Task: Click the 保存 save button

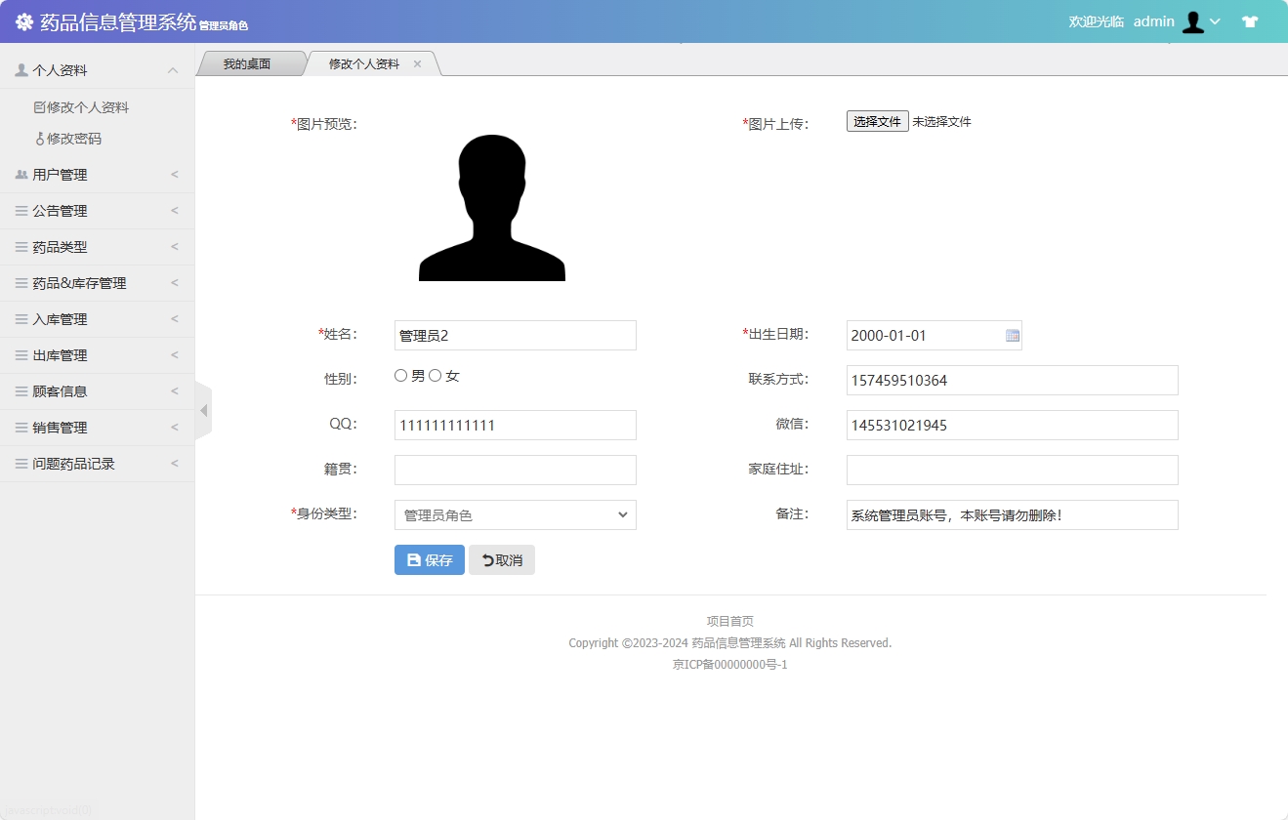Action: point(429,559)
